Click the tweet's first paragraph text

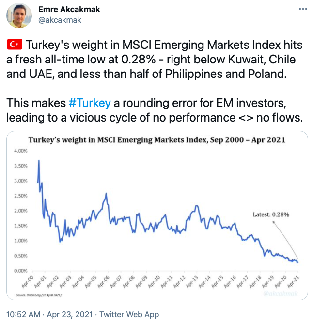pyautogui.click(x=155, y=58)
